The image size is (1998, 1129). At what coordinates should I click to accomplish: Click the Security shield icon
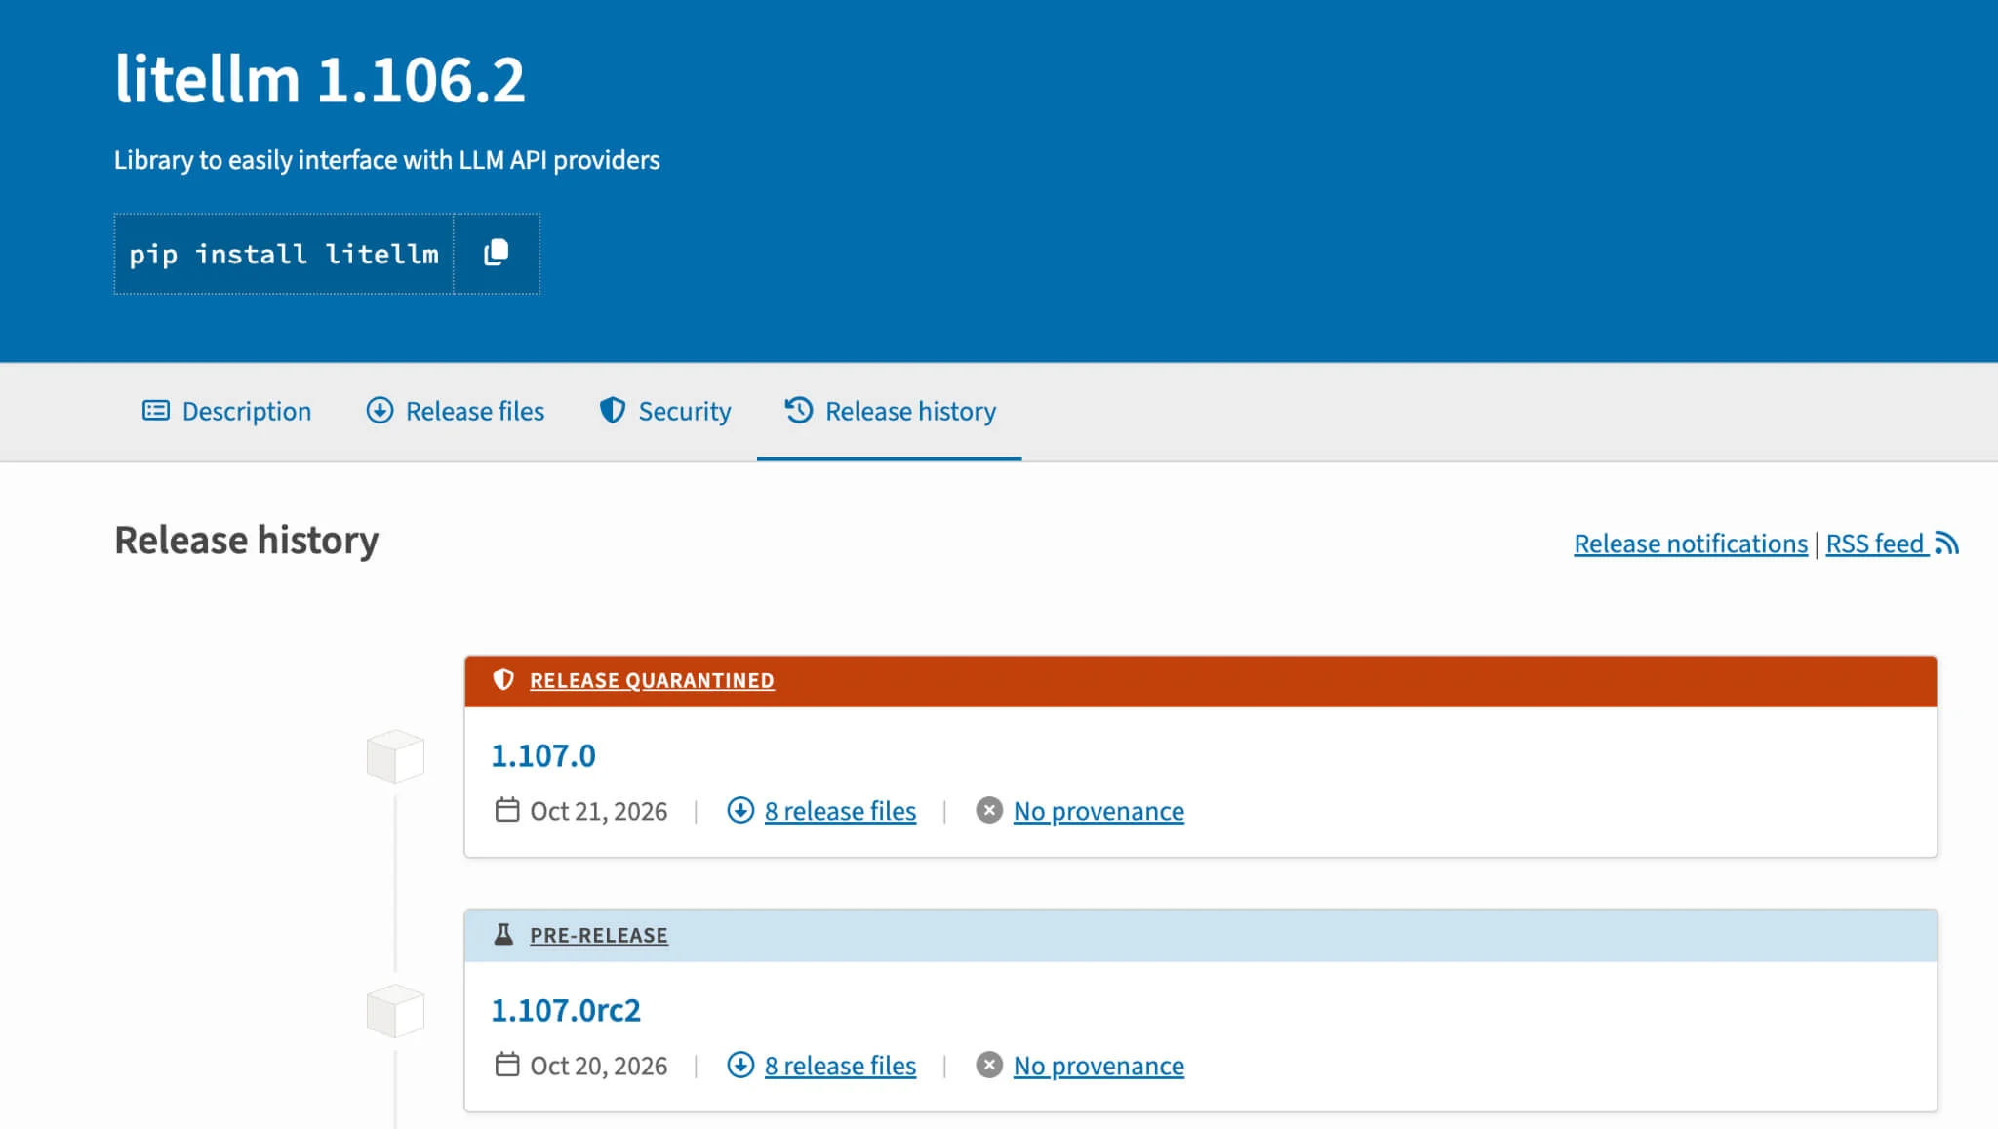[612, 410]
